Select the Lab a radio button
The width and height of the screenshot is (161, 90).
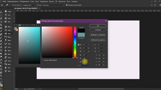click(93, 48)
